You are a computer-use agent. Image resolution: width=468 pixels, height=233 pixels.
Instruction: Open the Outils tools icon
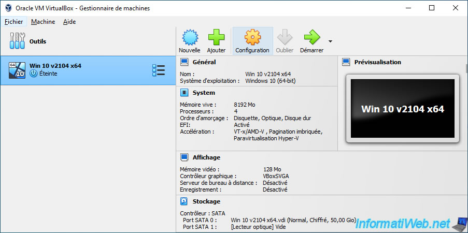[x=17, y=41]
